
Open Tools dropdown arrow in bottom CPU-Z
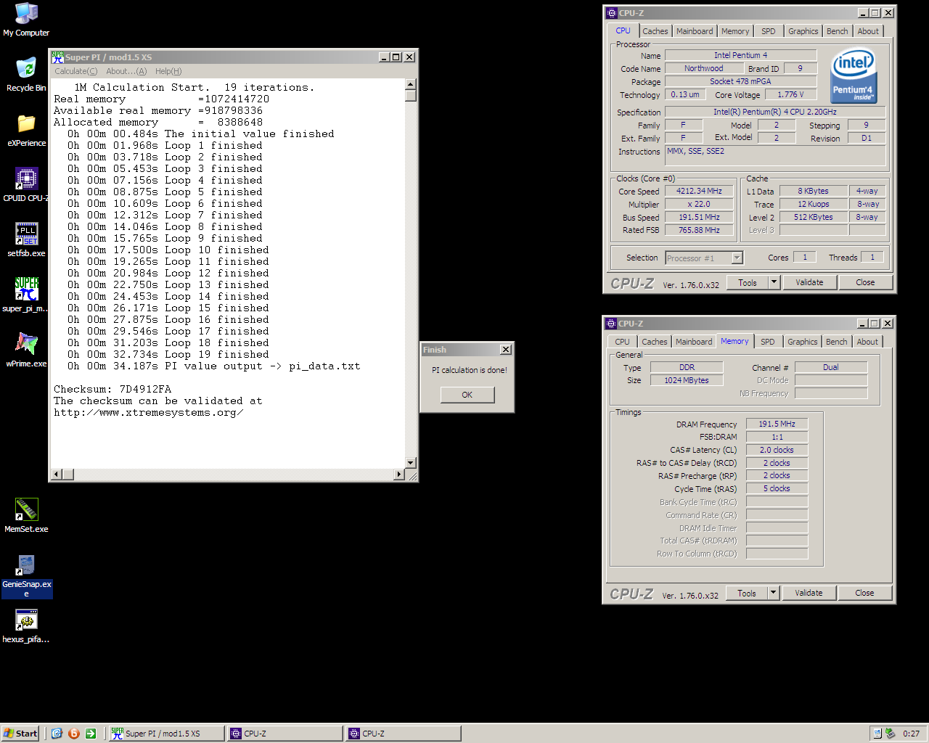(x=774, y=593)
